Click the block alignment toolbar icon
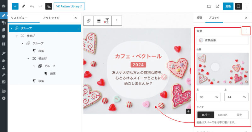Viewport: 252px width, 132px height. pyautogui.click(x=99, y=21)
